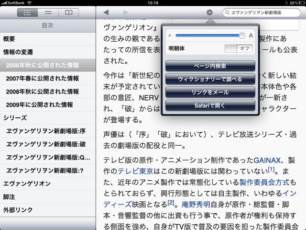
Task: Tap the 15:18 clock in status bar
Action: [x=153, y=3]
